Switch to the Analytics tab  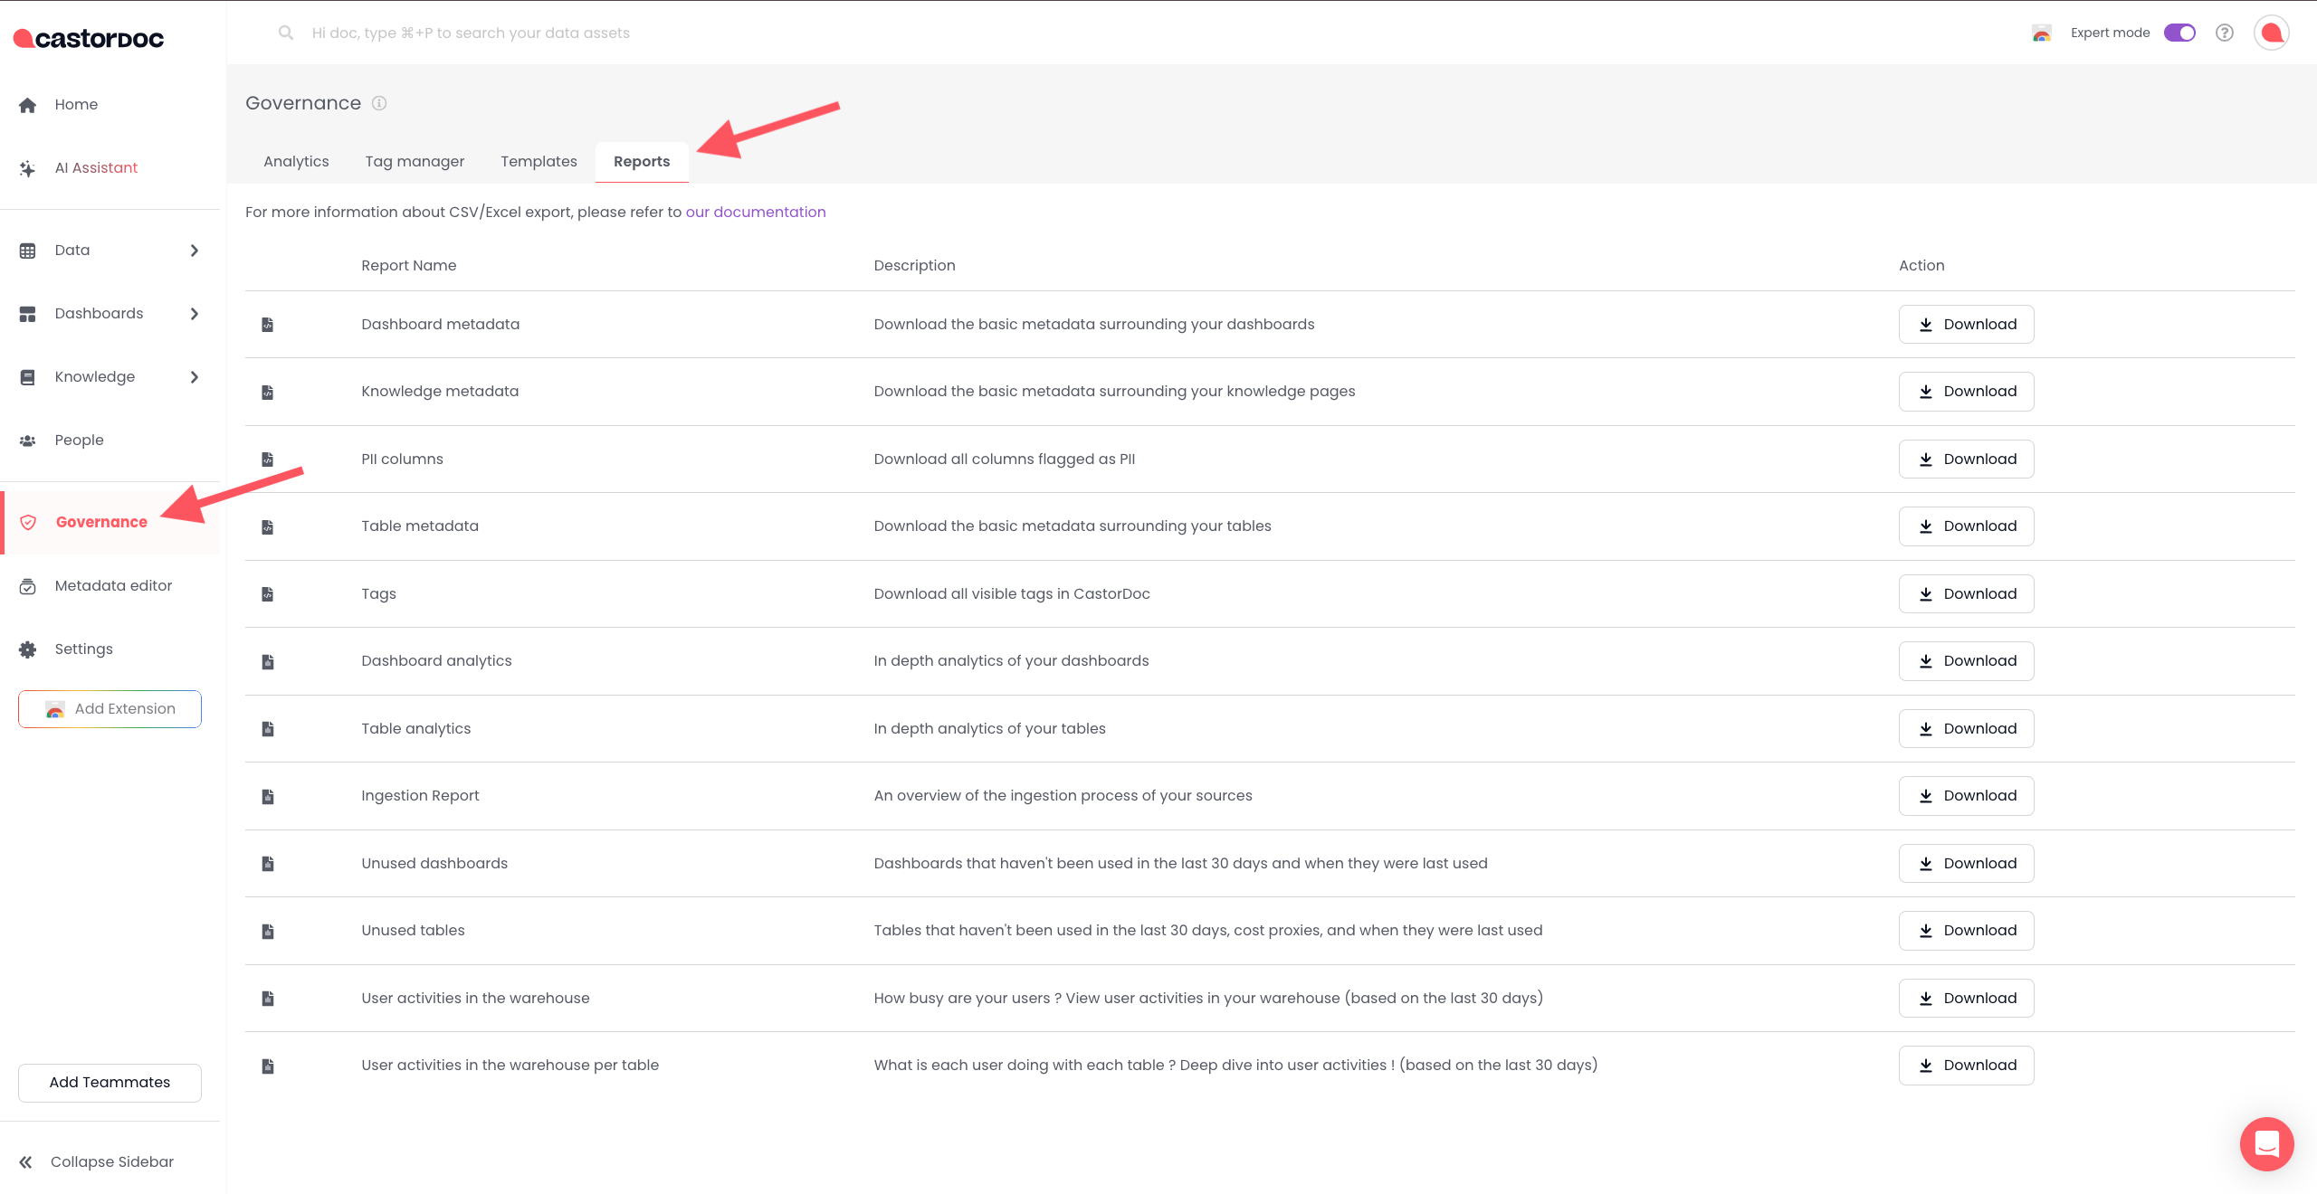click(x=296, y=162)
